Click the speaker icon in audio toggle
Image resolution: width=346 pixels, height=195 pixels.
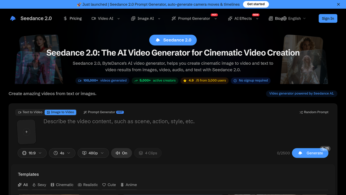[117, 153]
